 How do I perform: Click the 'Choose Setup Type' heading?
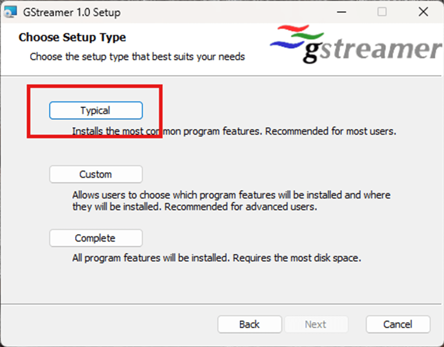(x=72, y=37)
